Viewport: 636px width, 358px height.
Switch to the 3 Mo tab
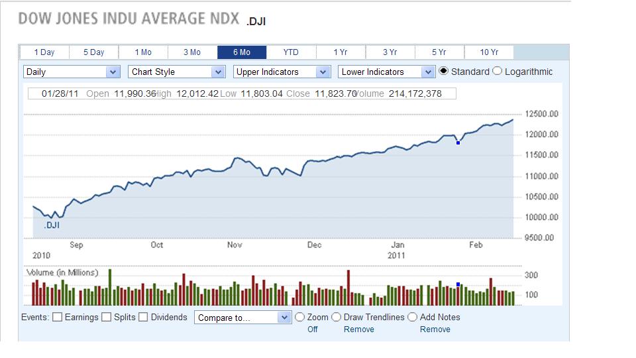192,52
